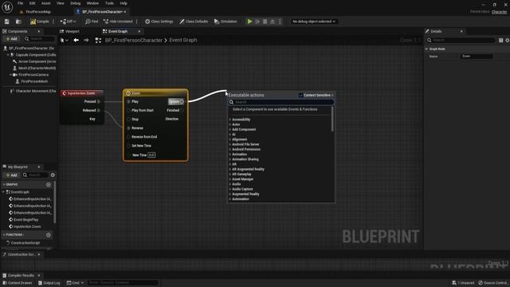Select the FirstPersonCamera component
This screenshot has width=510, height=287.
[x=31, y=74]
